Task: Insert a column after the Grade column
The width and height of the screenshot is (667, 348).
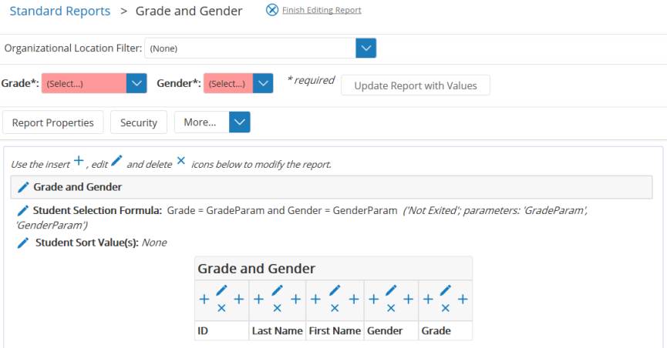Action: (x=463, y=299)
